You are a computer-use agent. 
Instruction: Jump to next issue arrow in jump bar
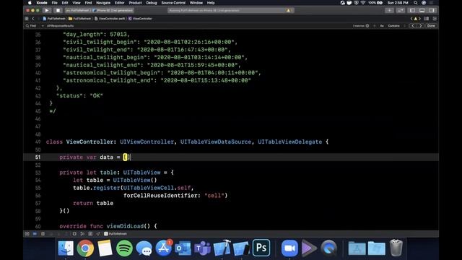click(419, 19)
